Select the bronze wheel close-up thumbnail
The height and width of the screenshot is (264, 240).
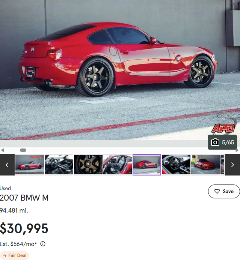click(88, 165)
